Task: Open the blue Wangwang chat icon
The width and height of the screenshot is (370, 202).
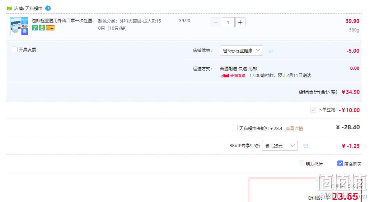Action: 48,8
